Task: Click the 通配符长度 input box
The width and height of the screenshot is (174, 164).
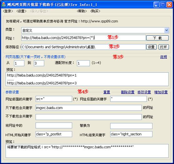Action: [x=83, y=63]
